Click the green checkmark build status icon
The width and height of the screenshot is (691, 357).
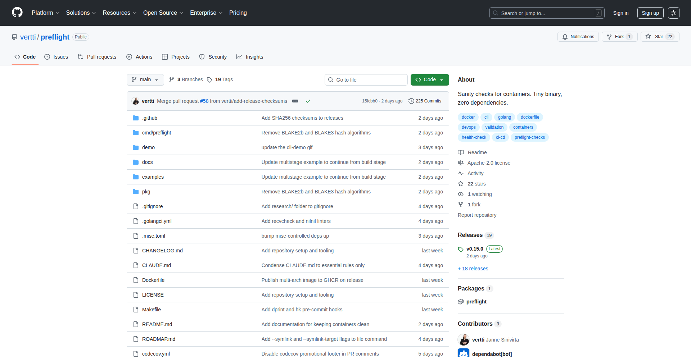(308, 101)
